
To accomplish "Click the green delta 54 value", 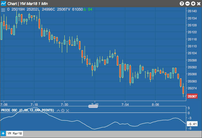I will point(90,9).
